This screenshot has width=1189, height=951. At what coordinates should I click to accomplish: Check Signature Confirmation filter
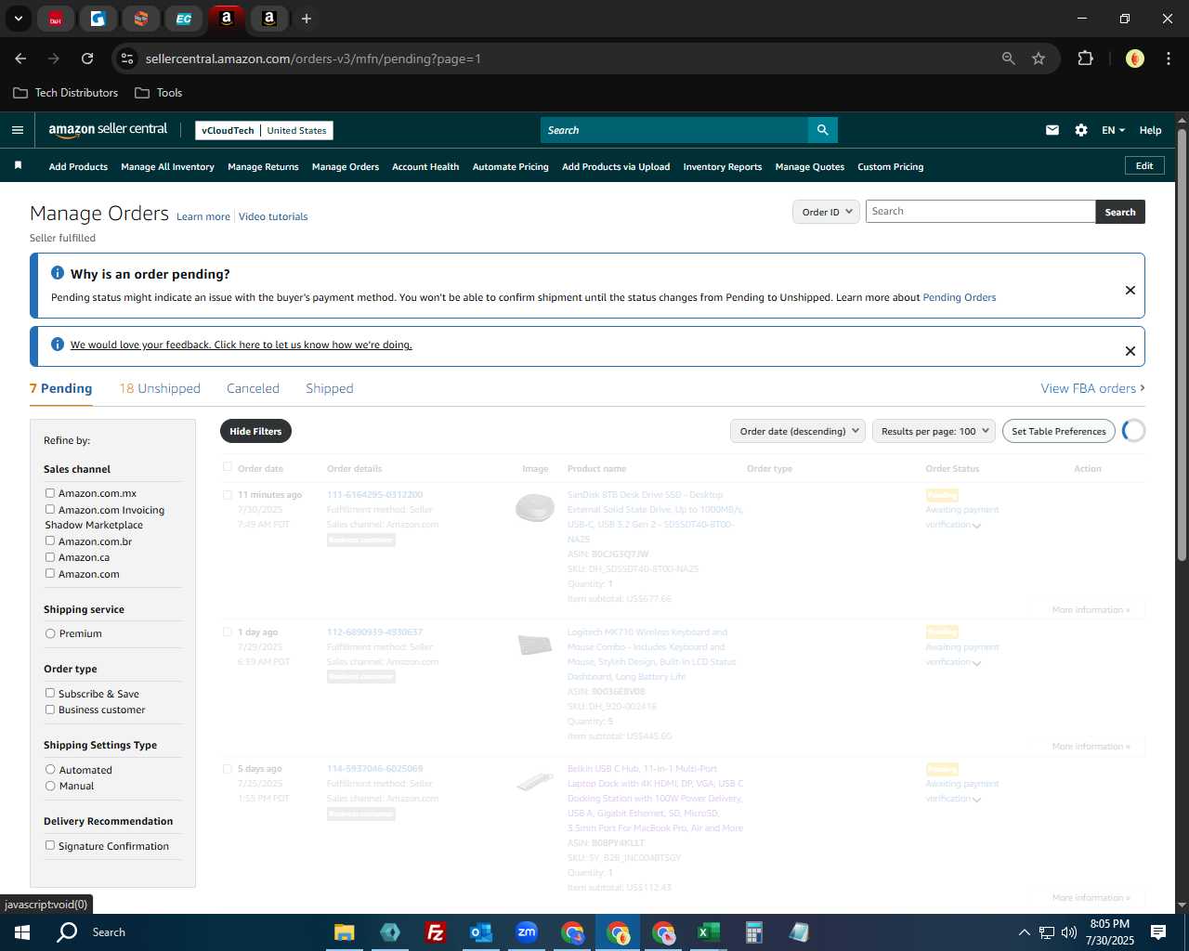pos(50,845)
